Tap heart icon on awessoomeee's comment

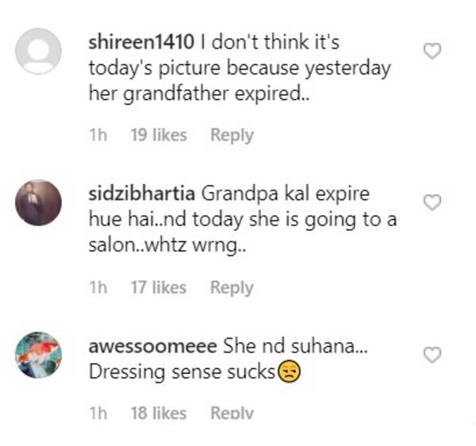432,355
